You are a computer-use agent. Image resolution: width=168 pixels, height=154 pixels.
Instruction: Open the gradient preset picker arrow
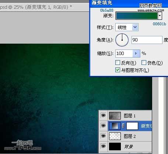tap(160, 16)
